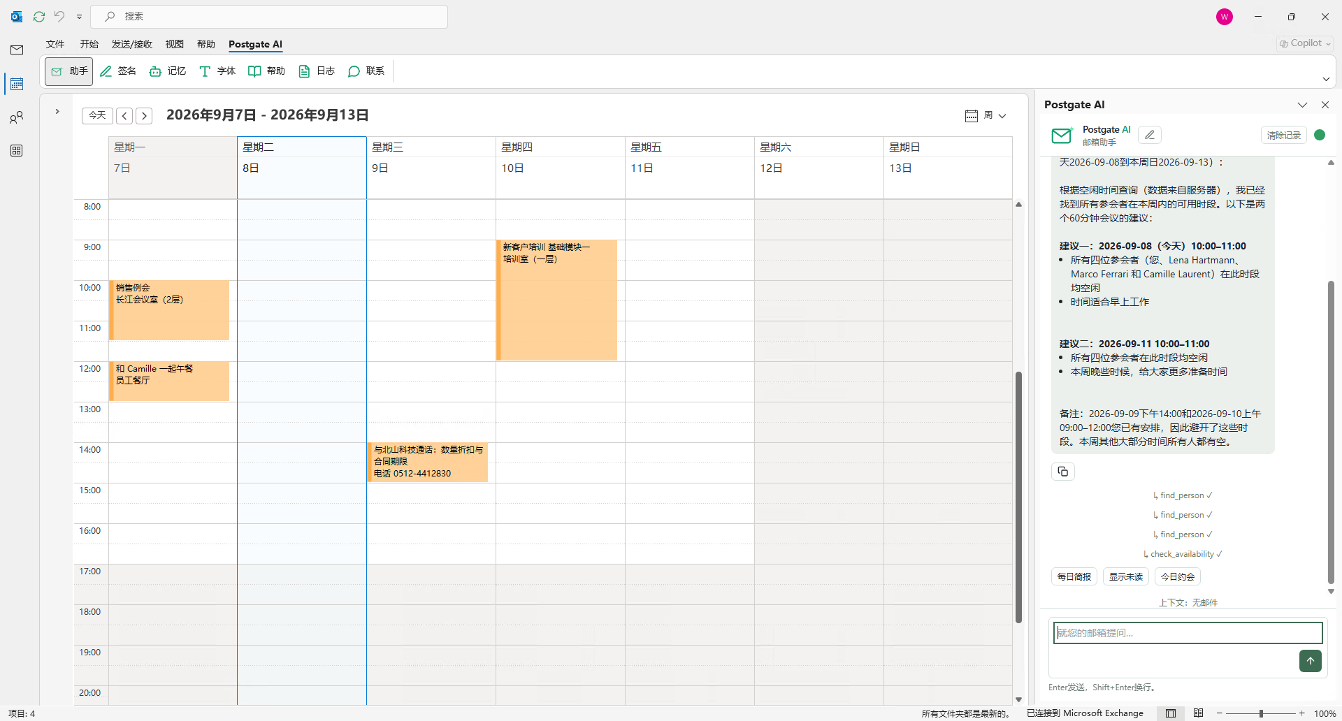Open the 开始 tab
The height and width of the screenshot is (721, 1342).
[x=89, y=44]
